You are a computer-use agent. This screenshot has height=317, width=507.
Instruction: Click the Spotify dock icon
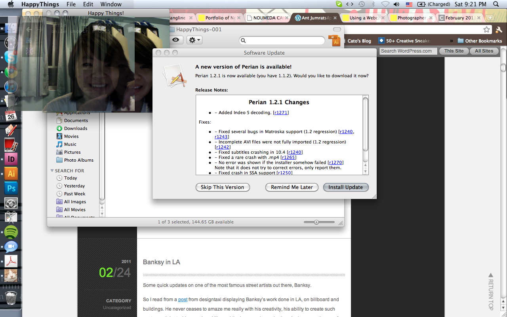pyautogui.click(x=11, y=232)
